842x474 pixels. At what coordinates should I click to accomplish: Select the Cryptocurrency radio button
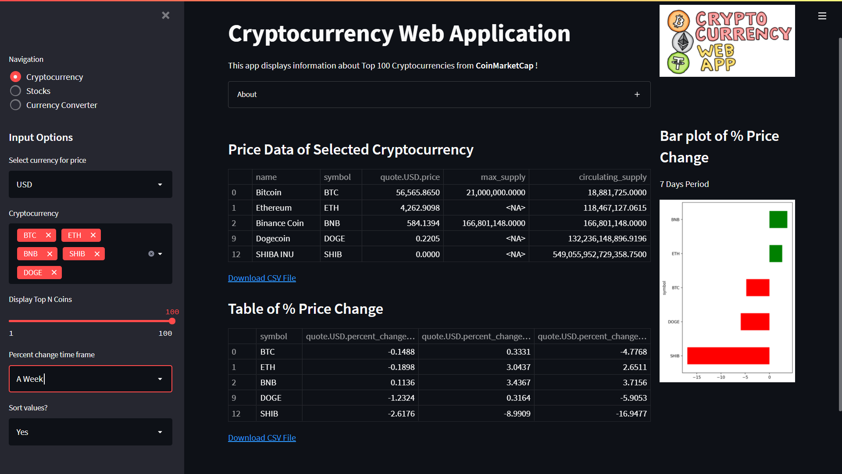[15, 76]
